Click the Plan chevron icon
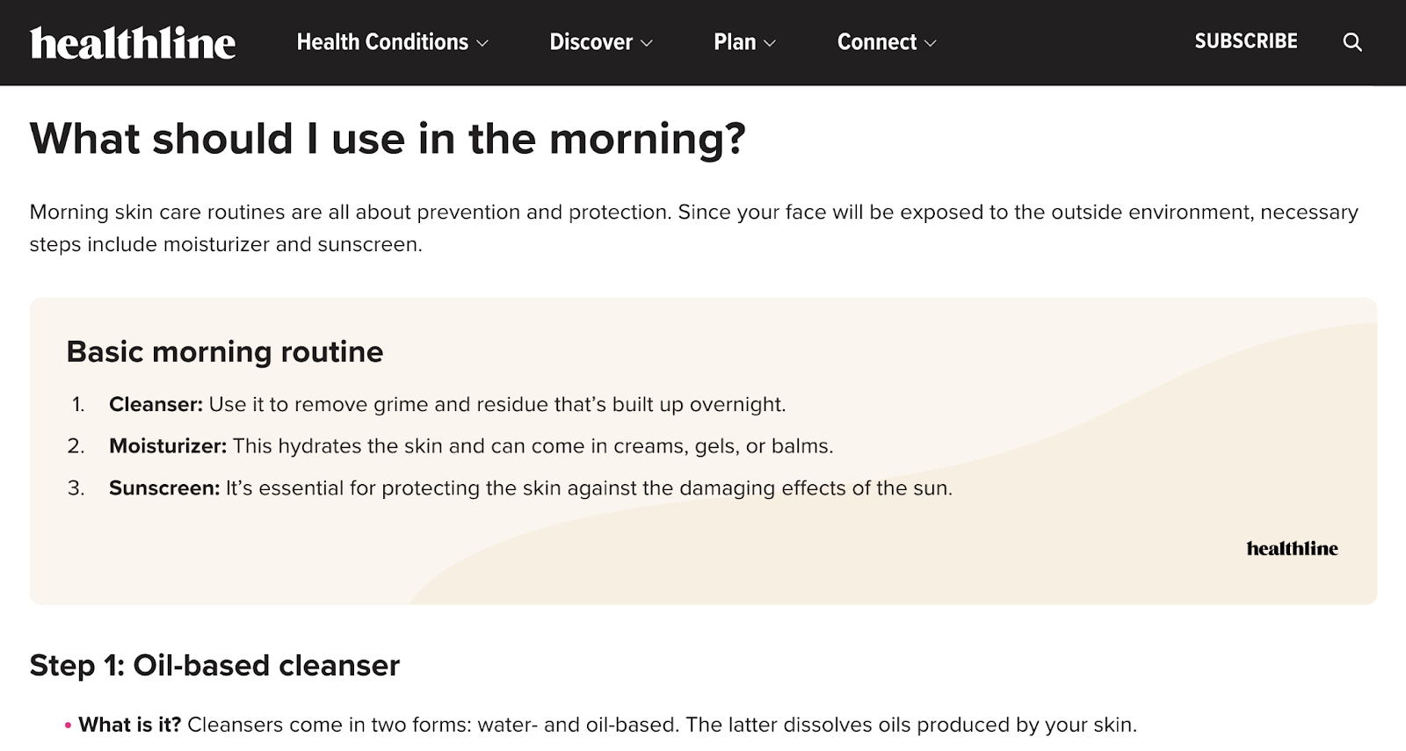Viewport: 1406px width, 751px height. point(771,42)
